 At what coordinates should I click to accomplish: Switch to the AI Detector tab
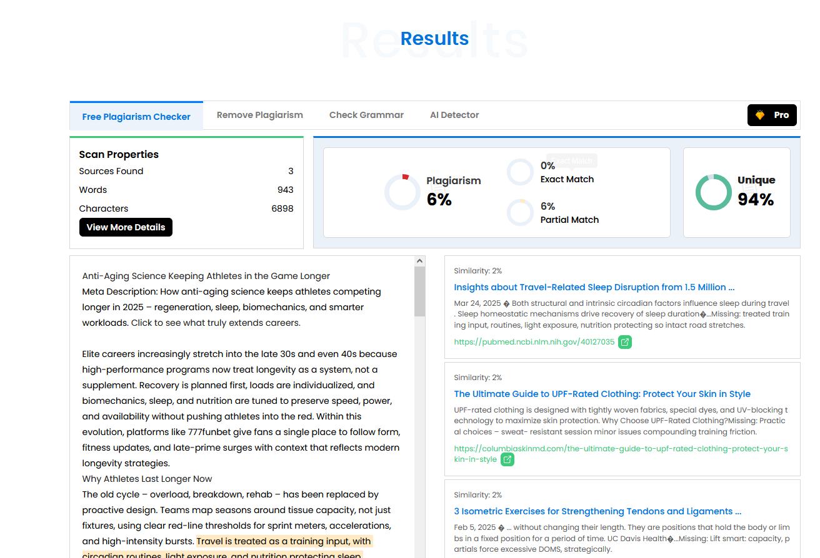click(x=454, y=115)
